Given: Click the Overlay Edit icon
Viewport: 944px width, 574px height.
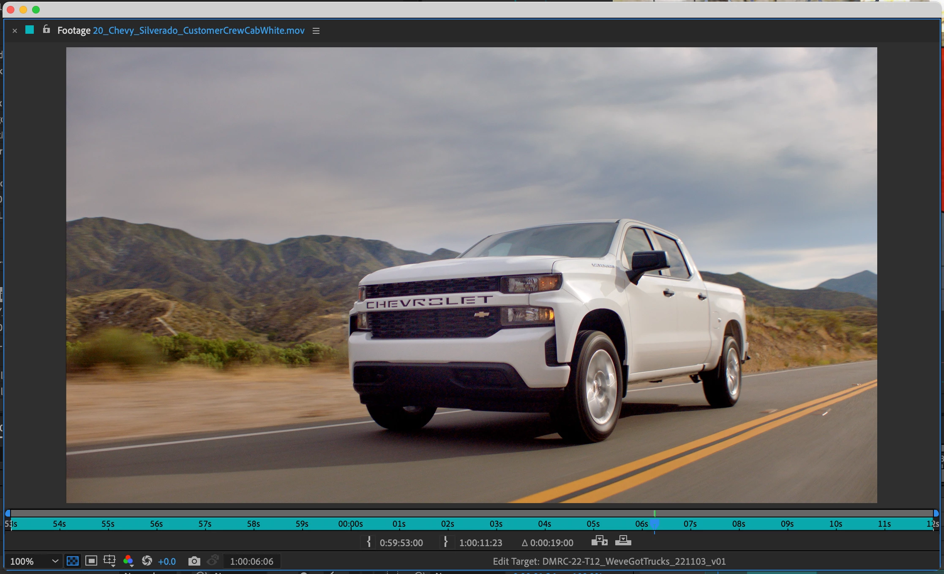Looking at the screenshot, I should [623, 541].
